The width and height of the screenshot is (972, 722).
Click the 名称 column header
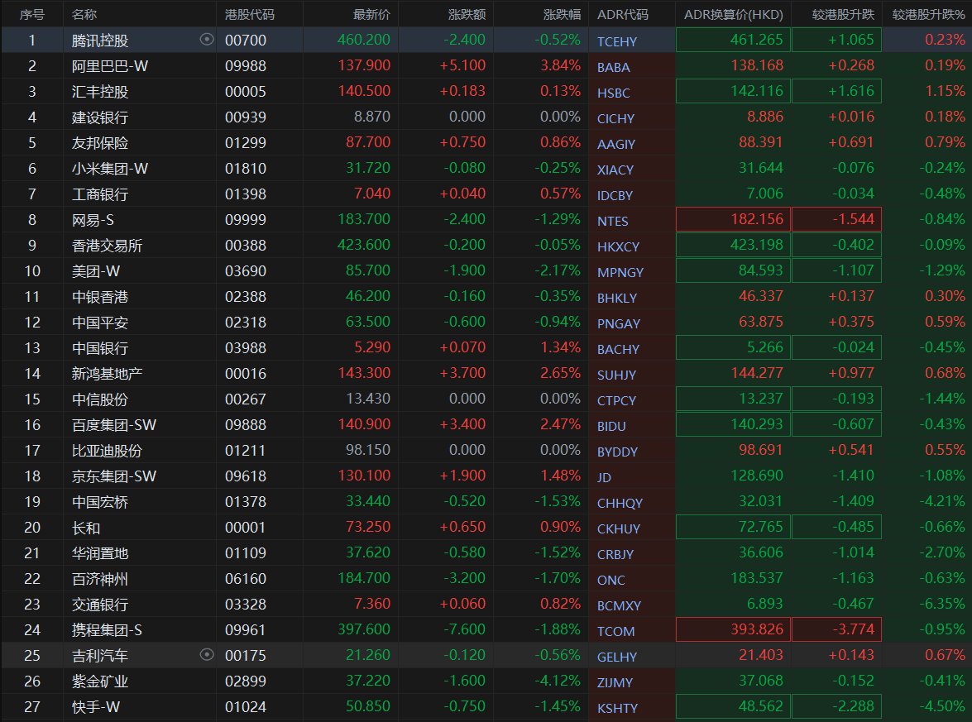click(84, 14)
